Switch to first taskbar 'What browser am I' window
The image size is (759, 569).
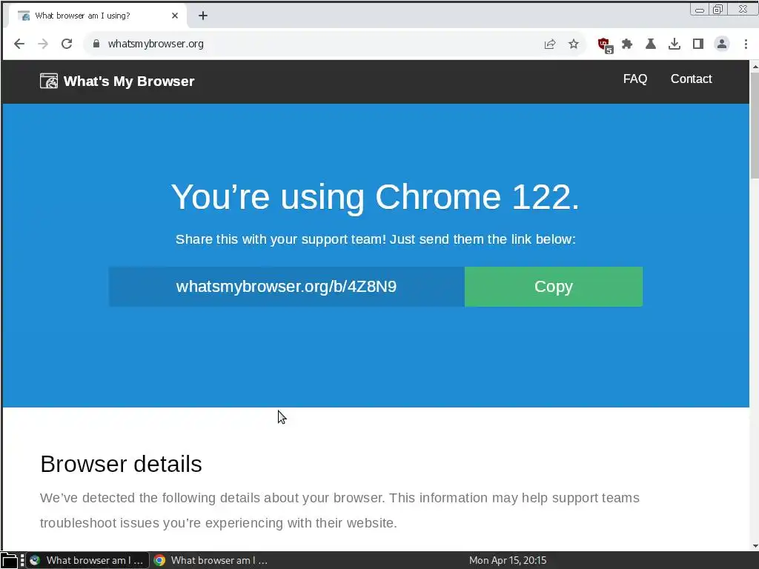pos(87,560)
